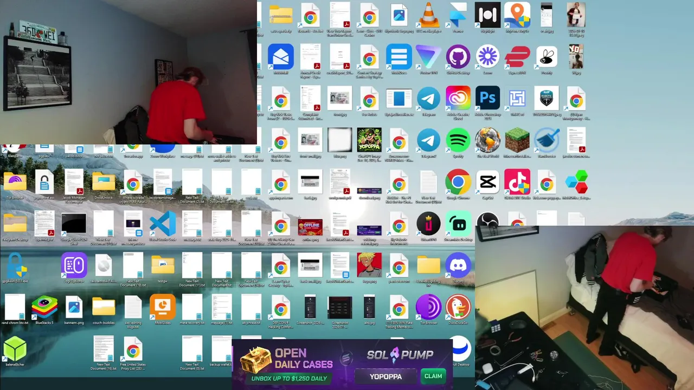The width and height of the screenshot is (694, 390).
Task: Open the Logi Options+ icon
Action: pos(74,266)
